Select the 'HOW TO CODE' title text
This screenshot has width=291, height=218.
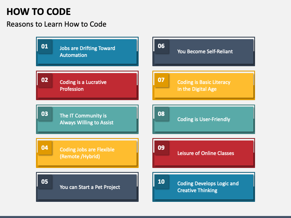point(39,12)
